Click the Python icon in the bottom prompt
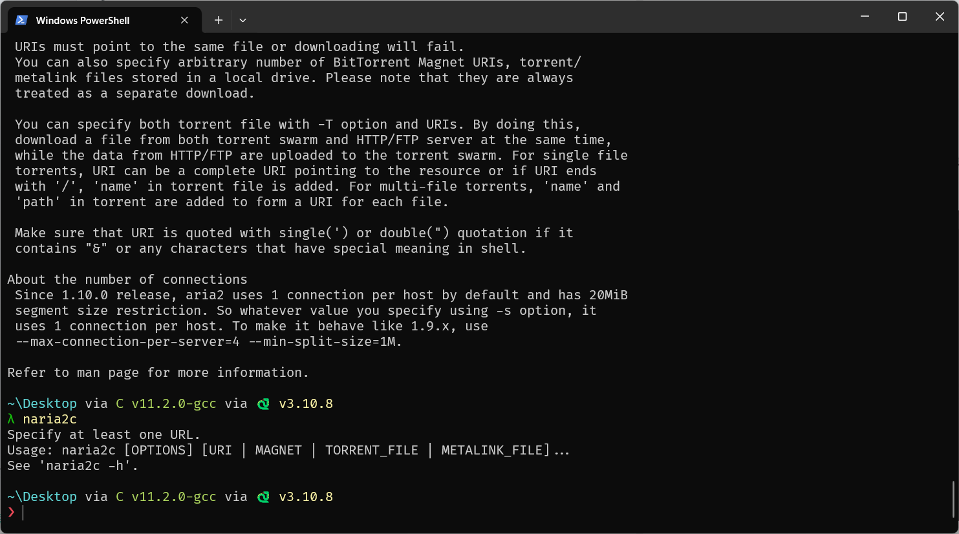The width and height of the screenshot is (959, 534). 263,497
